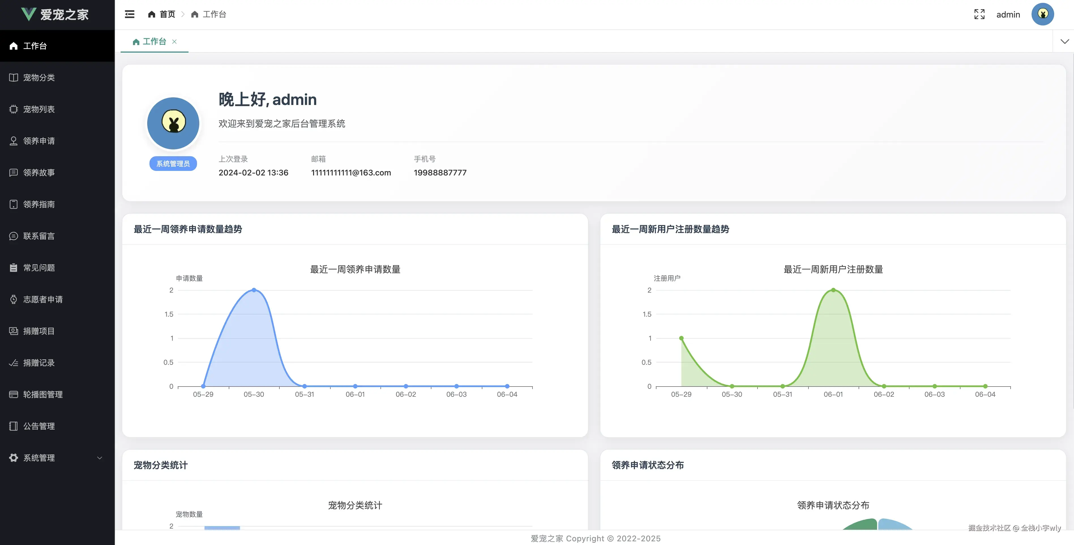Select the 工作台 tab

coord(154,42)
